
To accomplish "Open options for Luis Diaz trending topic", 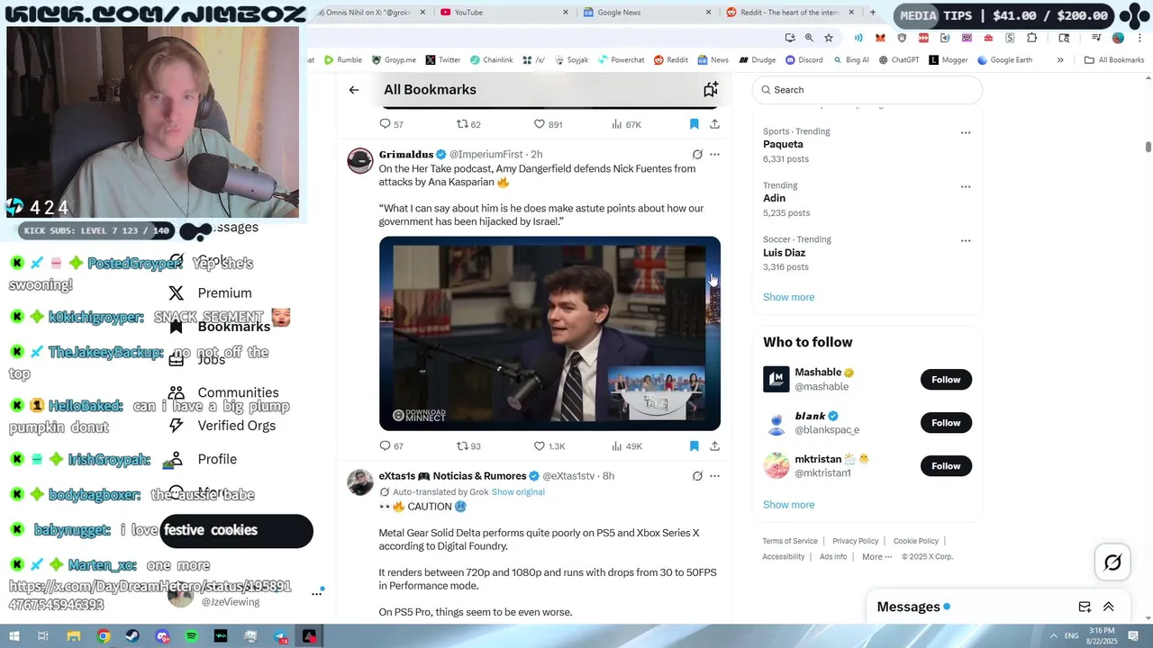I will tap(966, 240).
